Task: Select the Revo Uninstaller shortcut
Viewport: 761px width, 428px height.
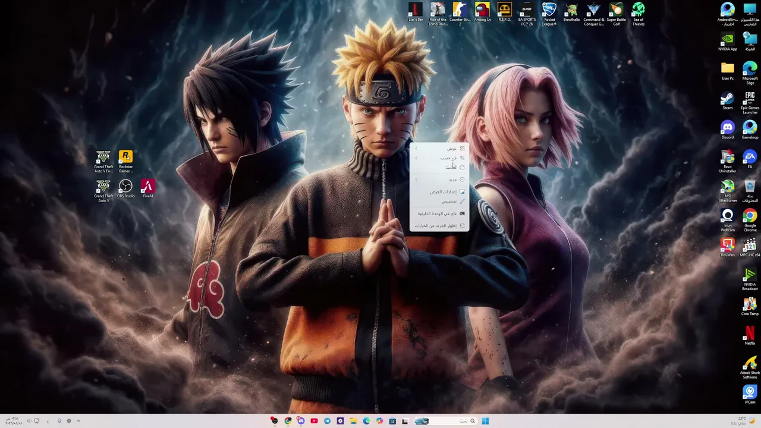Action: coord(728,162)
